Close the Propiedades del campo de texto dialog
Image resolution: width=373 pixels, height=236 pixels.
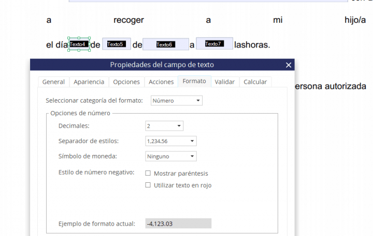(x=289, y=65)
